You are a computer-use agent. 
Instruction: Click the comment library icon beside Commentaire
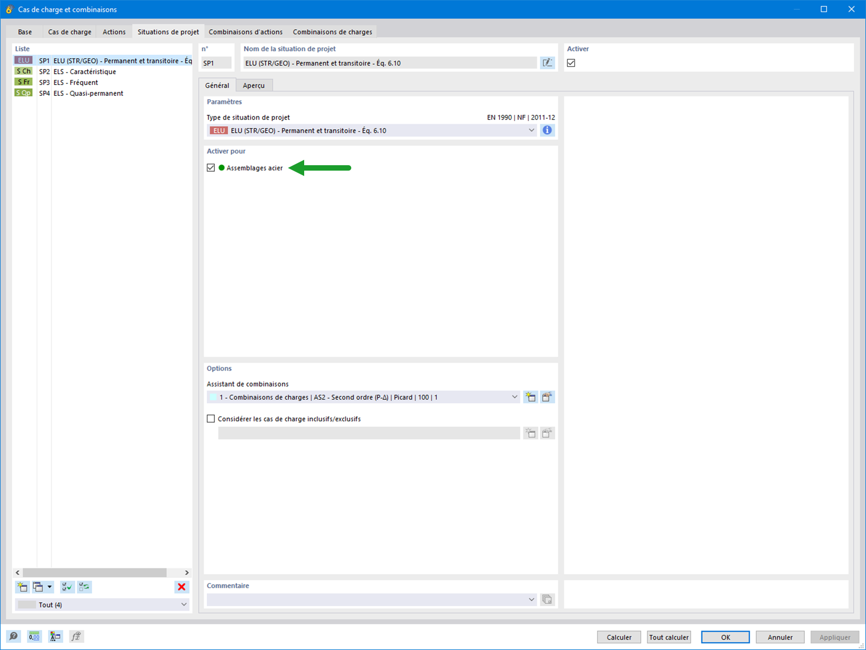pos(547,599)
